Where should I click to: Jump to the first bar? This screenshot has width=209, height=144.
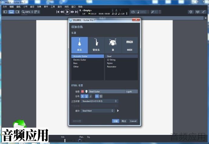point(58,12)
